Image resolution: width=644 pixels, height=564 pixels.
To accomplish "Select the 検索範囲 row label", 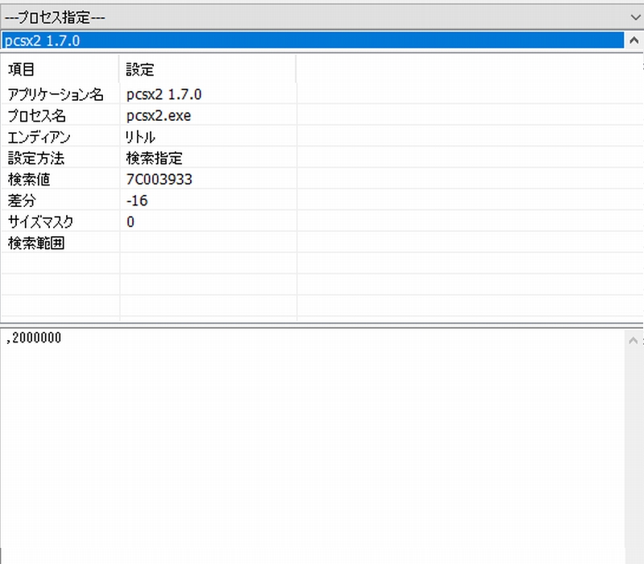I will click(x=36, y=243).
